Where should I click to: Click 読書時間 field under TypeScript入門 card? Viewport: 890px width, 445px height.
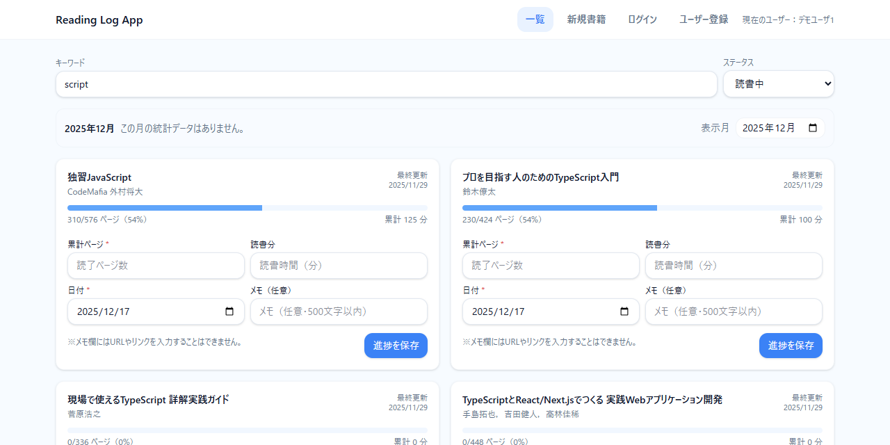tap(734, 265)
